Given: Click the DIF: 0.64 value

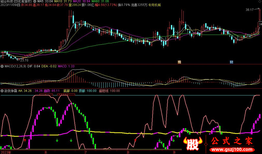Looking at the screenshot, I should 34,66.
